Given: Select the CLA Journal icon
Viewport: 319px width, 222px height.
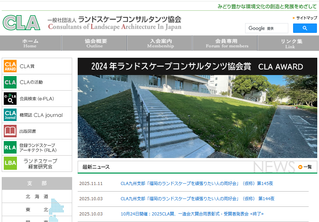Looking at the screenshot, I should pos(10,115).
